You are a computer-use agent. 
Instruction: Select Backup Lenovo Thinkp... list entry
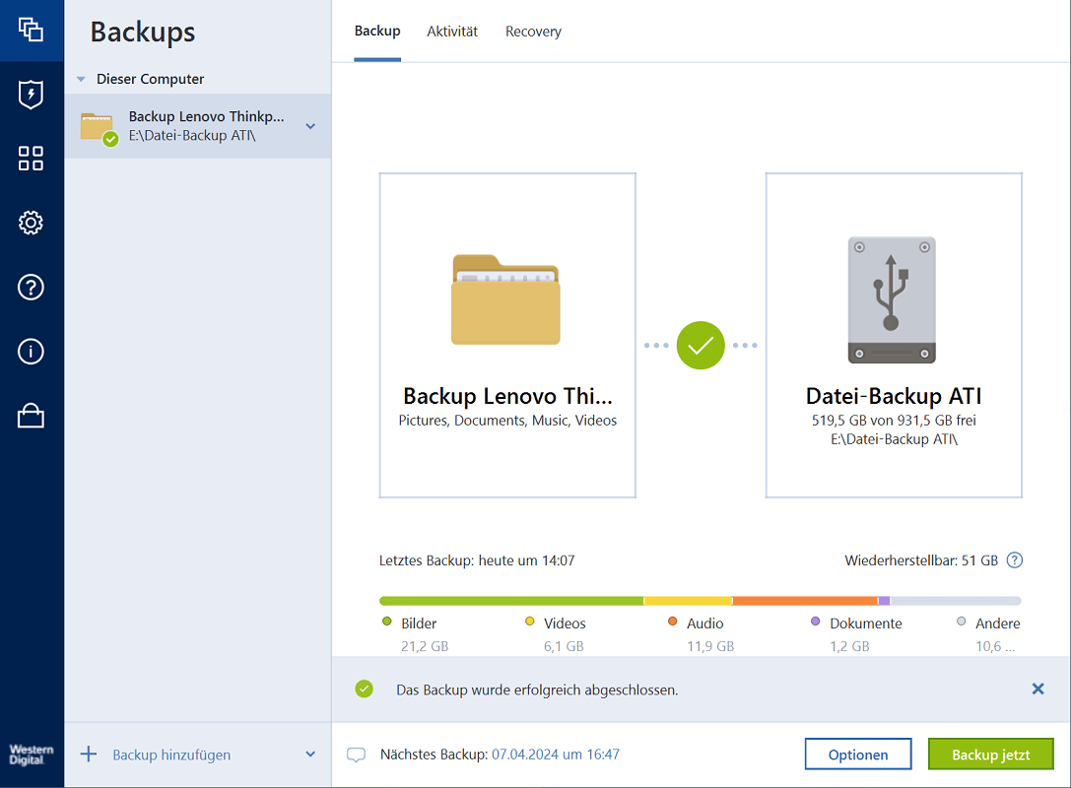pos(198,126)
